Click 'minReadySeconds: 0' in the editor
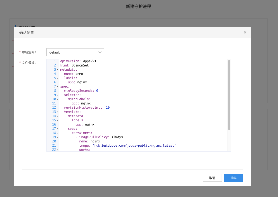The image size is (278, 197). coord(81,91)
